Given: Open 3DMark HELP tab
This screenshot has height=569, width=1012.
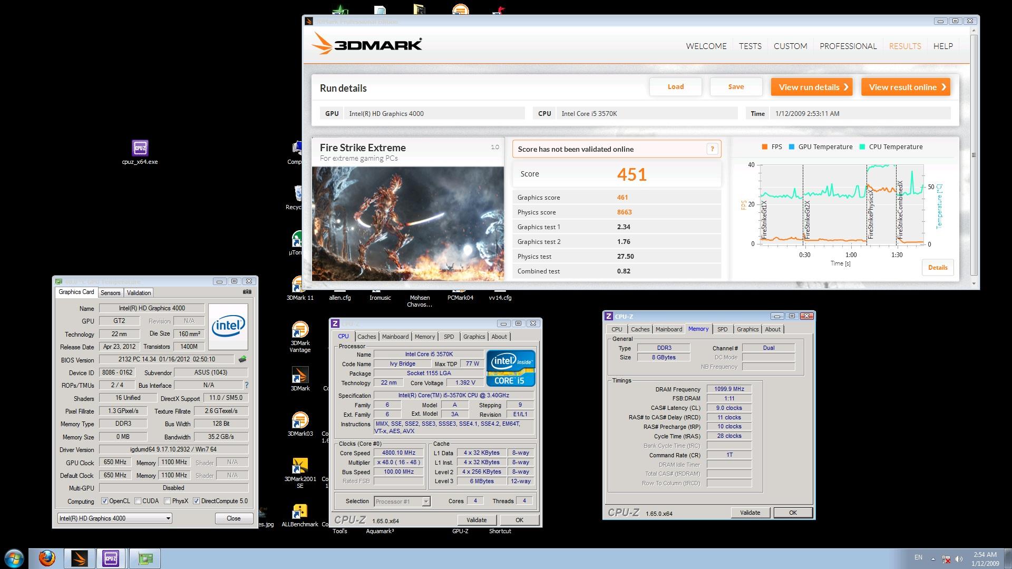Looking at the screenshot, I should 943,46.
